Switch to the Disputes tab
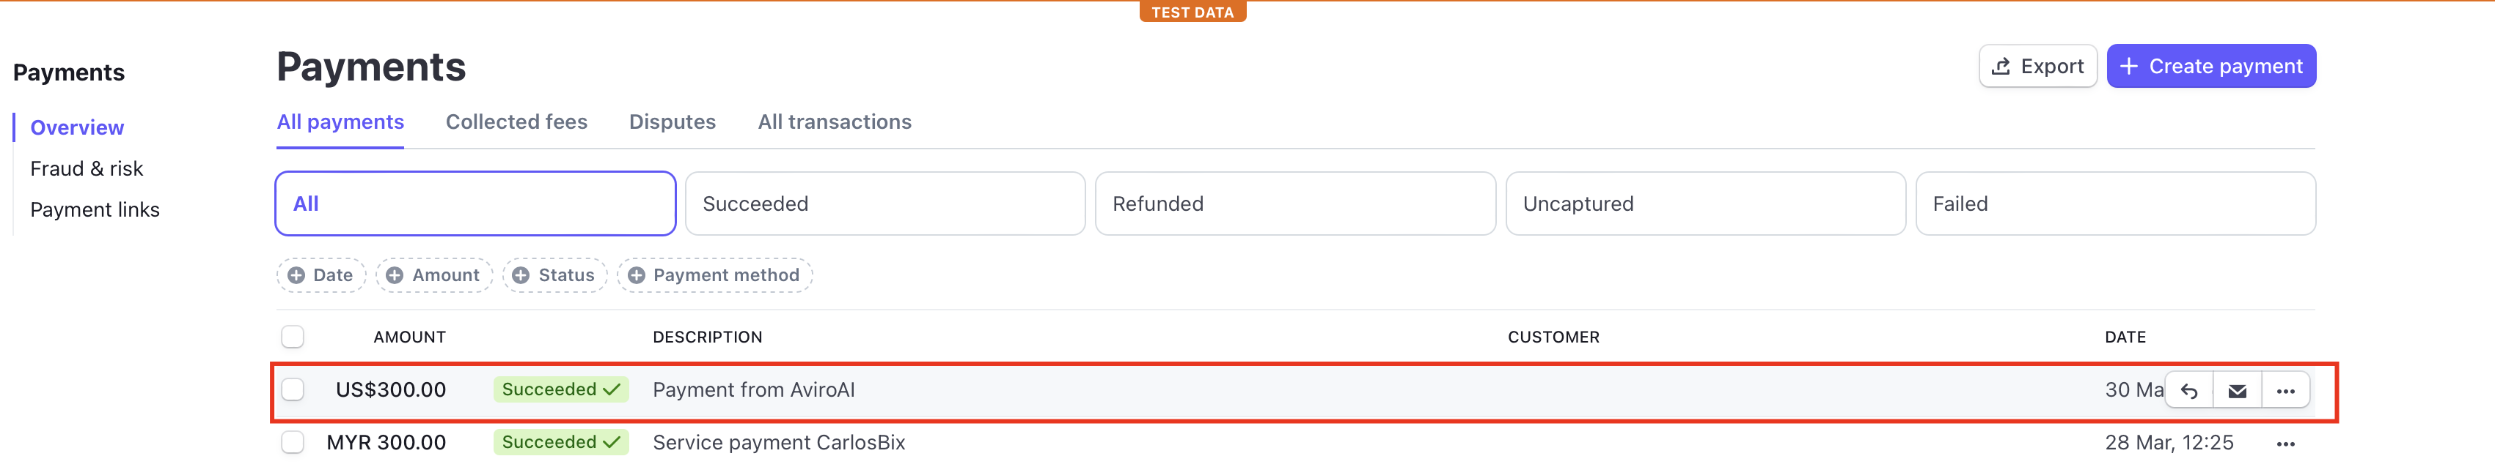Image resolution: width=2495 pixels, height=467 pixels. 673,122
